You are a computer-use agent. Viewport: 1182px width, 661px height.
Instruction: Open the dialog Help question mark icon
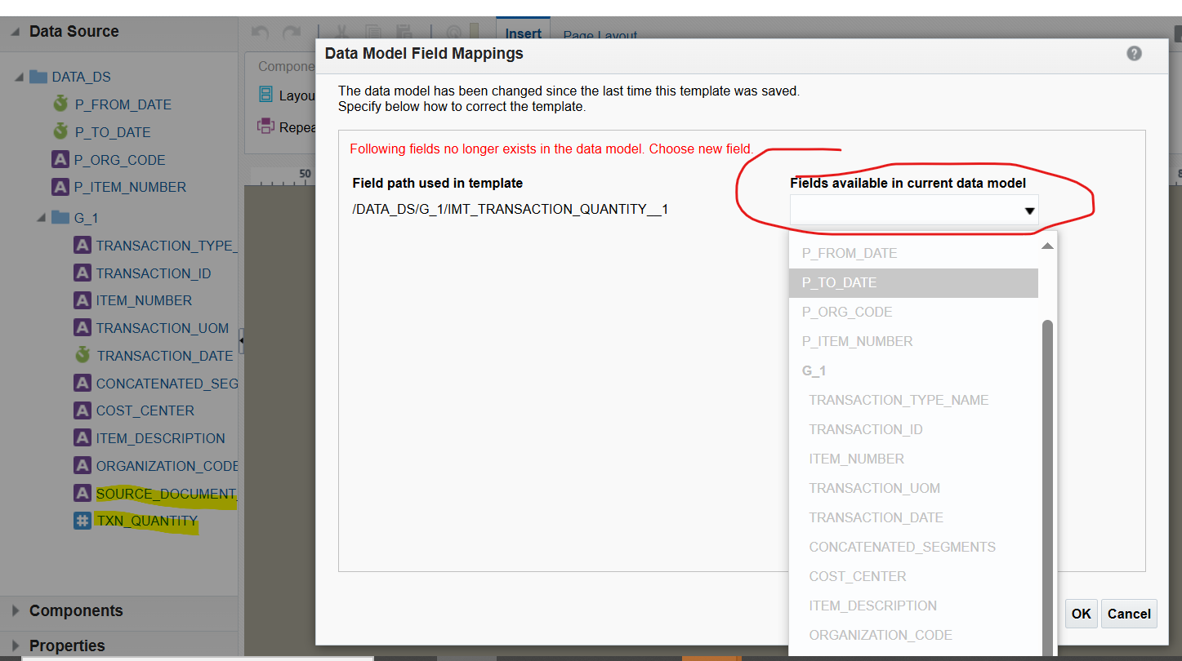point(1134,53)
